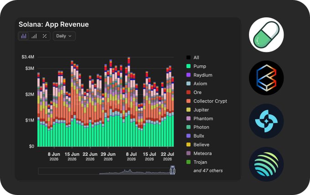Toggle the Ore legend entry
The height and width of the screenshot is (195, 310).
pos(194,92)
